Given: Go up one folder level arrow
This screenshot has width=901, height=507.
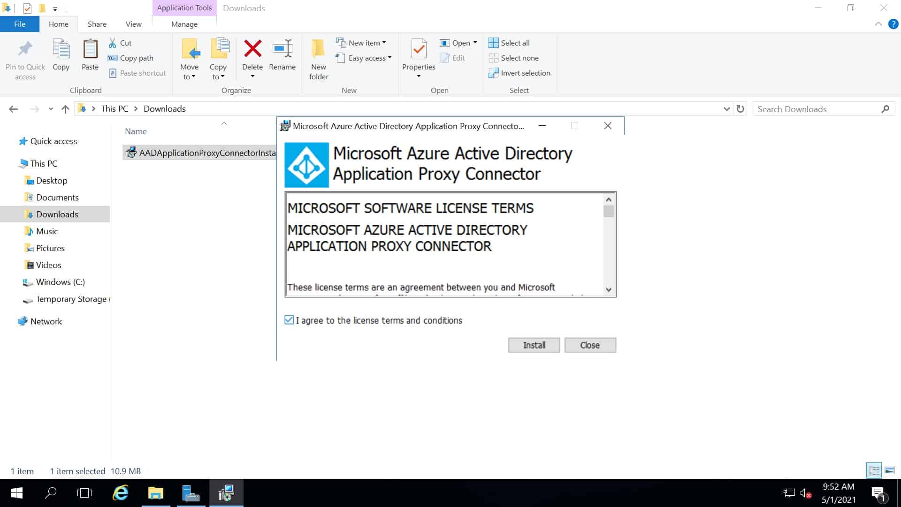Looking at the screenshot, I should point(65,109).
